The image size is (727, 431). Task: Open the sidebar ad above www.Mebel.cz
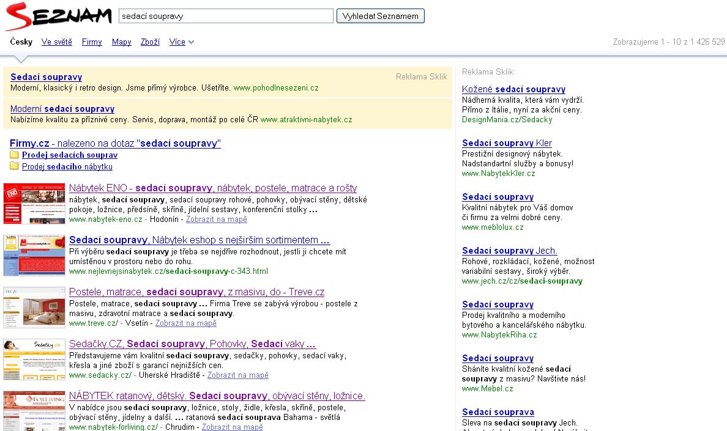498,358
